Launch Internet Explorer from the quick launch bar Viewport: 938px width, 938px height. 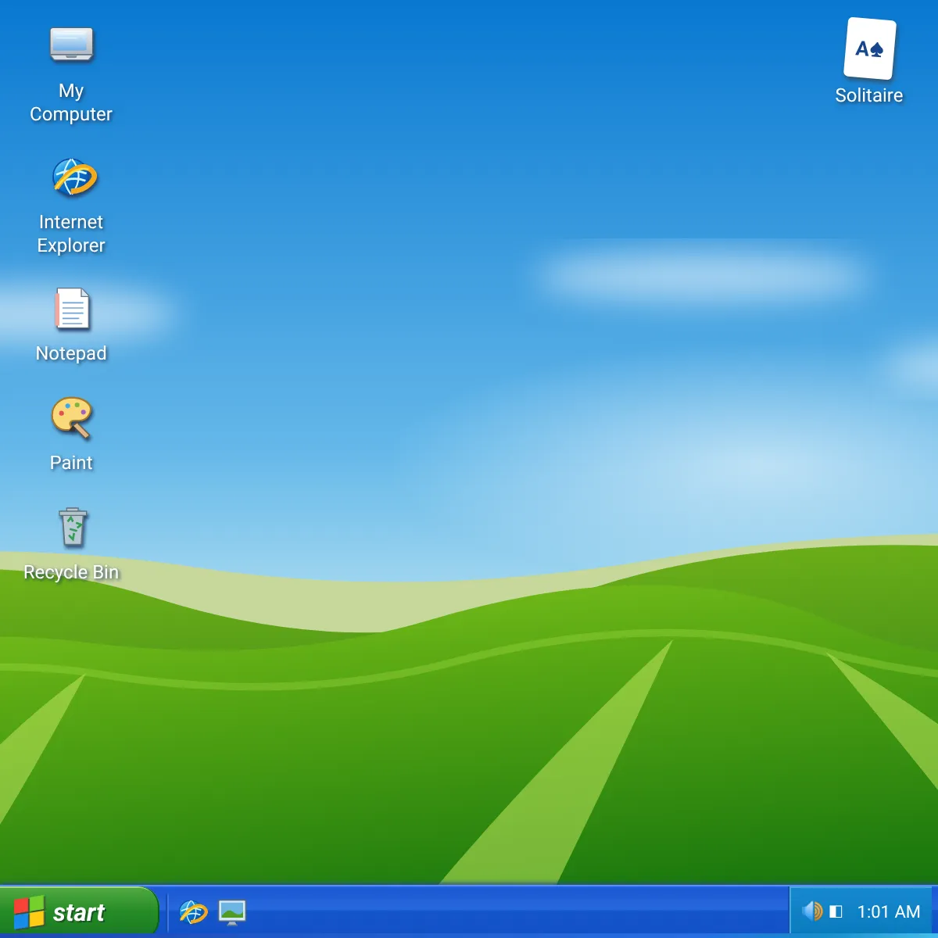[x=193, y=911]
